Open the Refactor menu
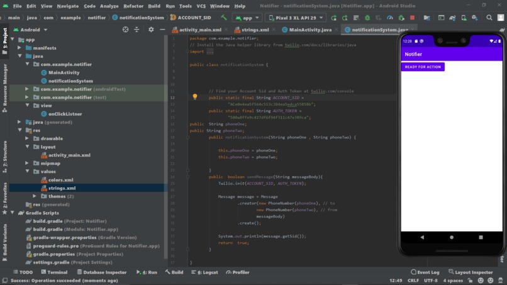The image size is (507, 285). coord(133,6)
